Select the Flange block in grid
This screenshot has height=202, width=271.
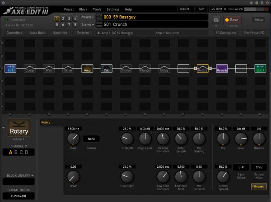145,68
